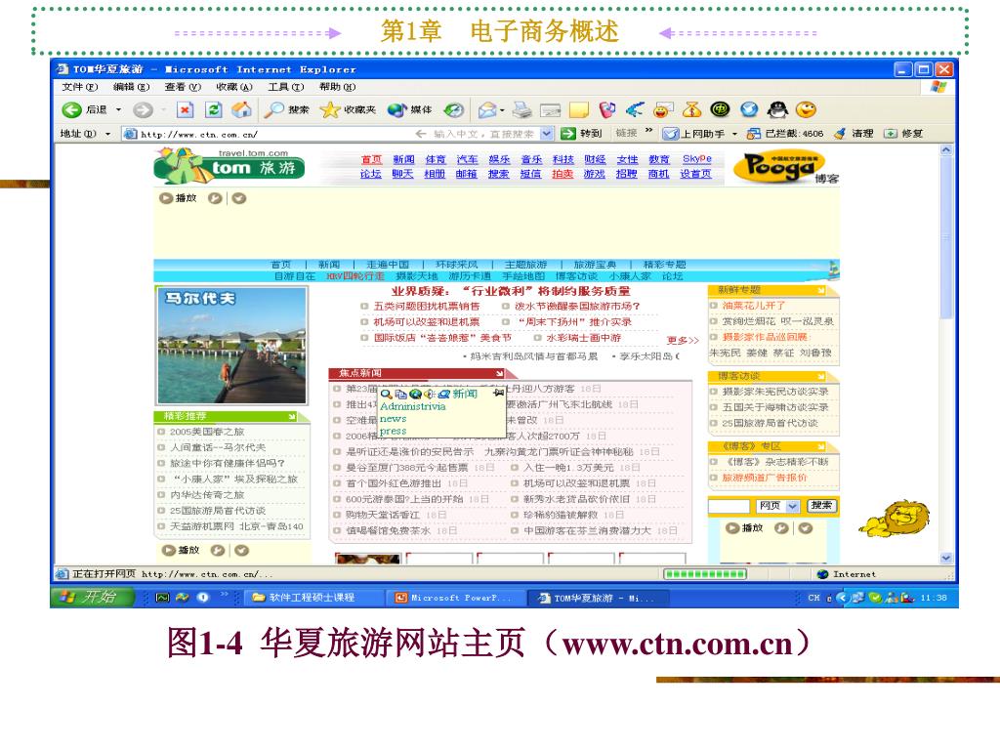The width and height of the screenshot is (1000, 750).
Task: Click the yellow smiley face toolbar icon
Action: [806, 110]
